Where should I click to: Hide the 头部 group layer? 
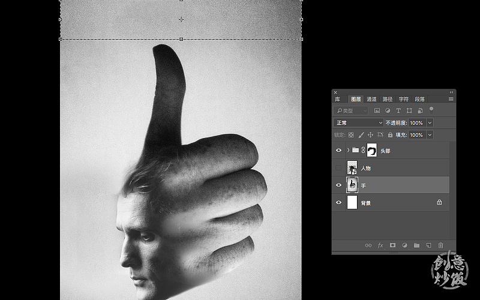(339, 151)
